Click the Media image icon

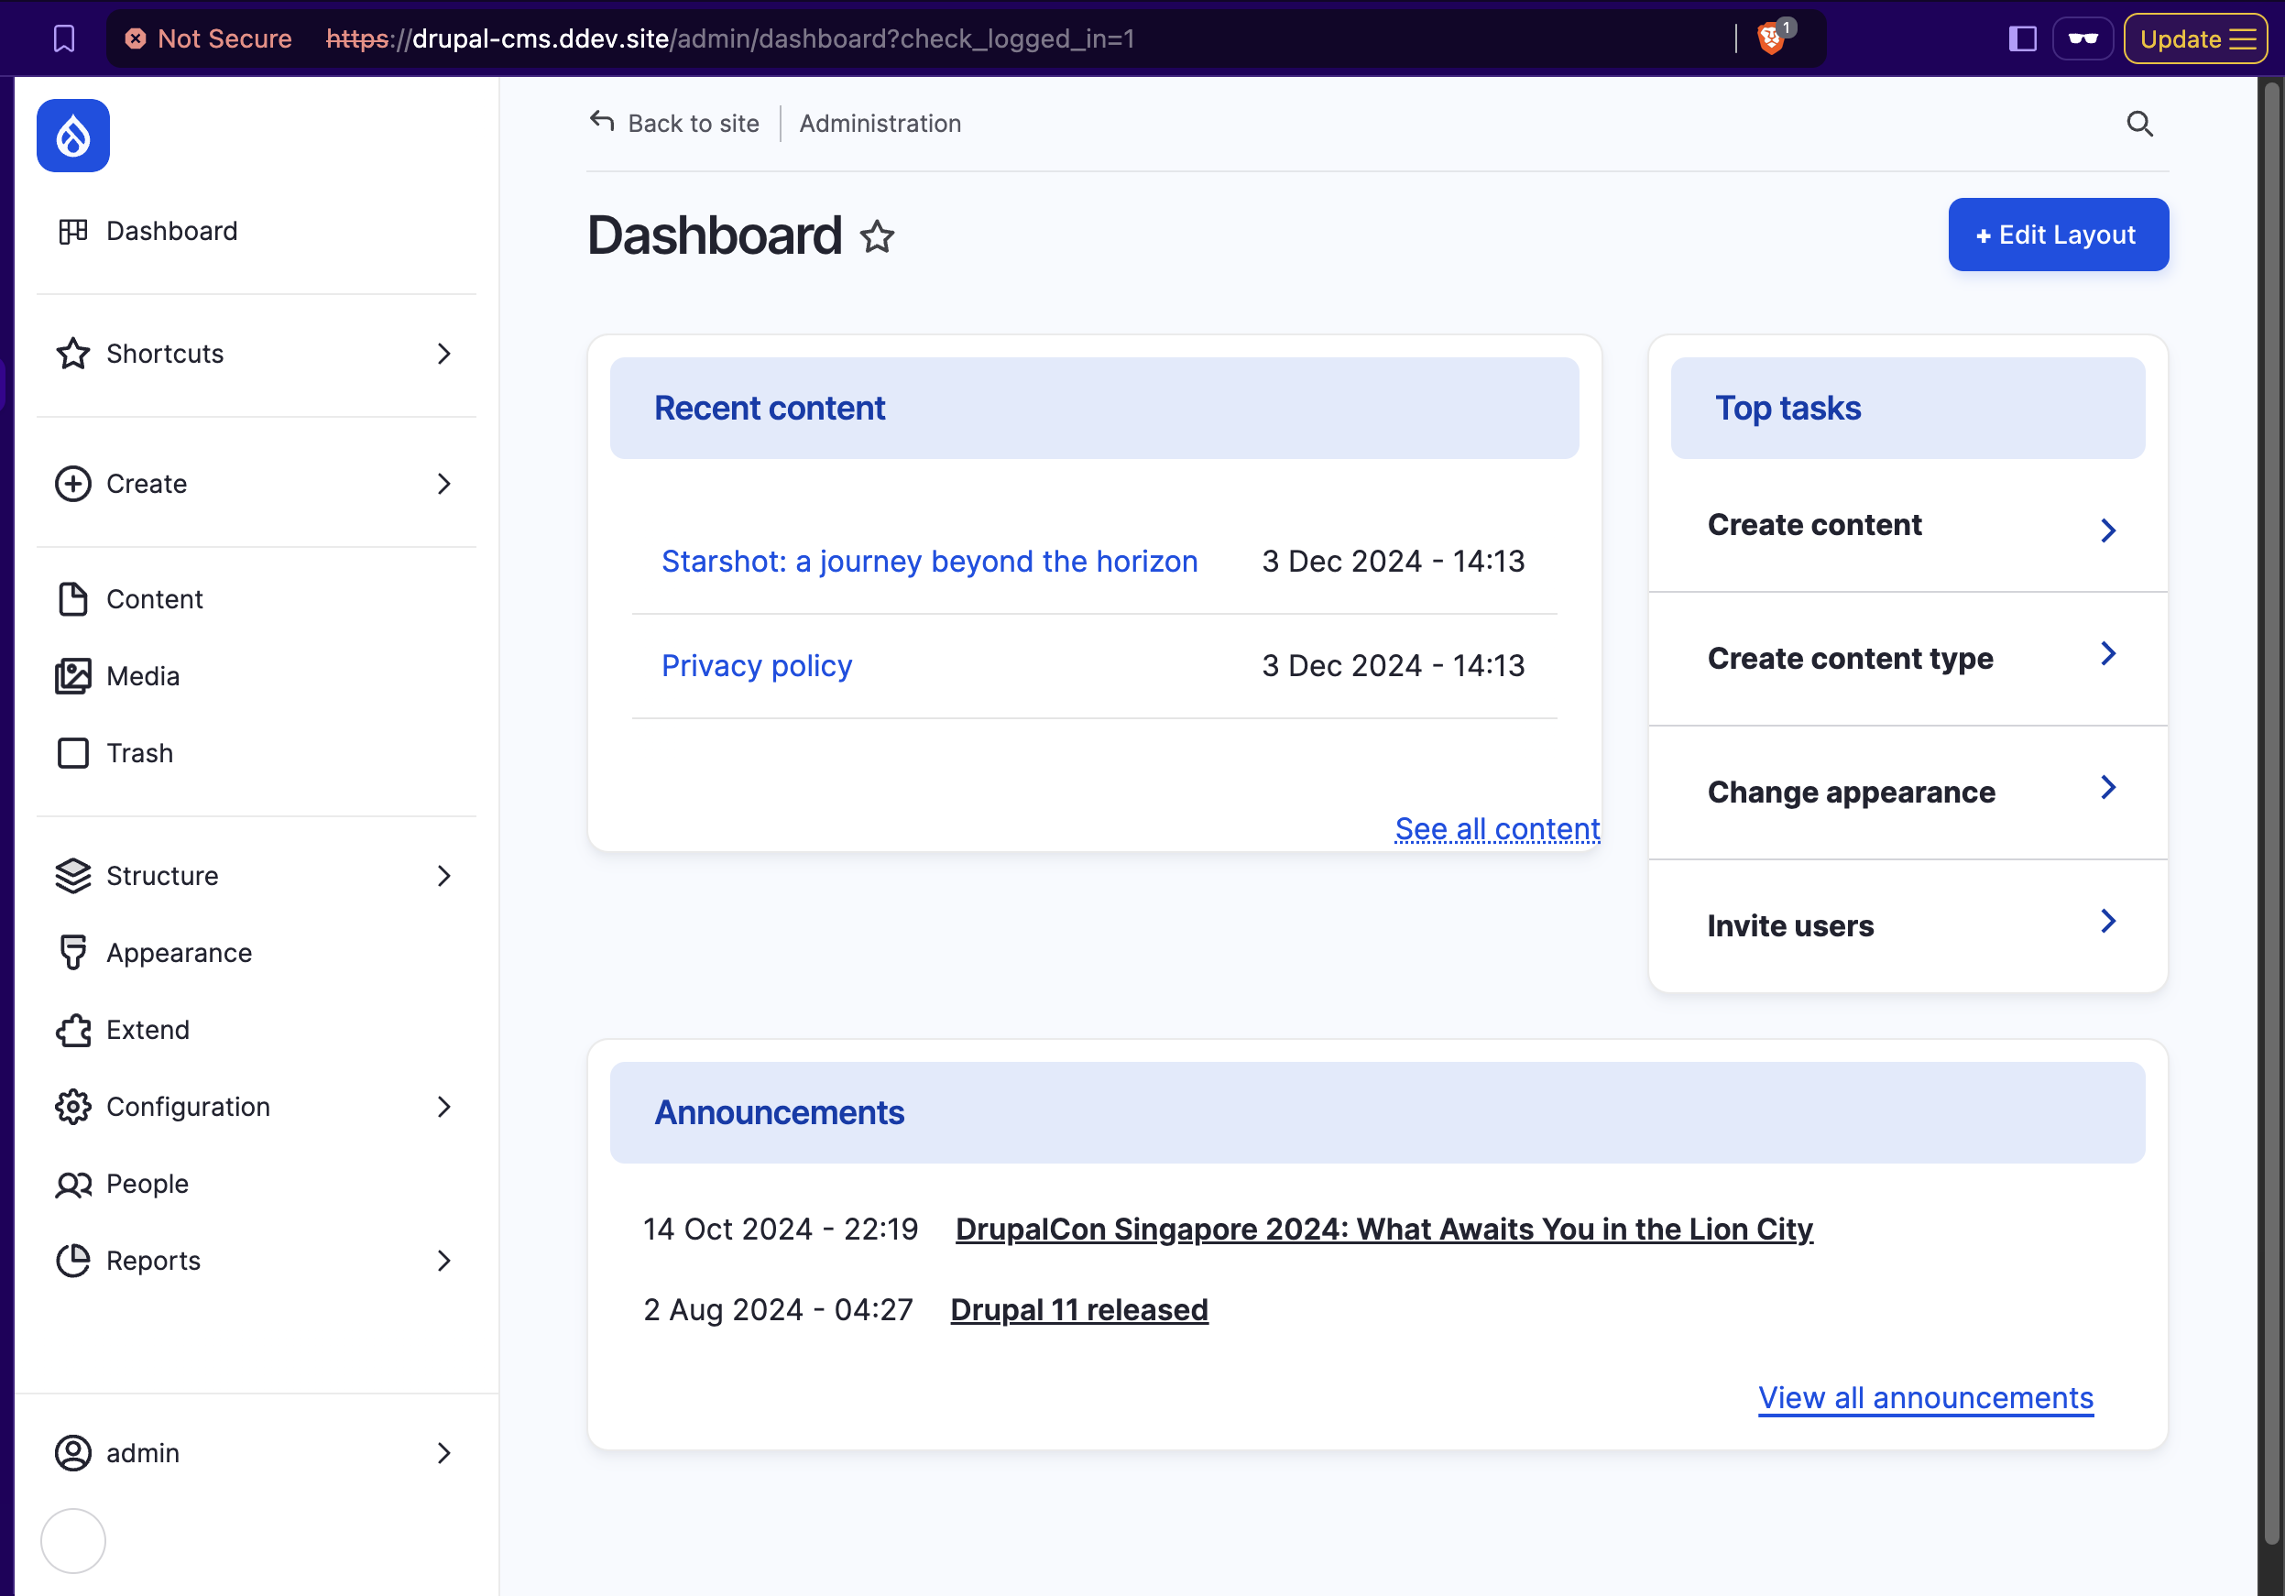point(71,675)
